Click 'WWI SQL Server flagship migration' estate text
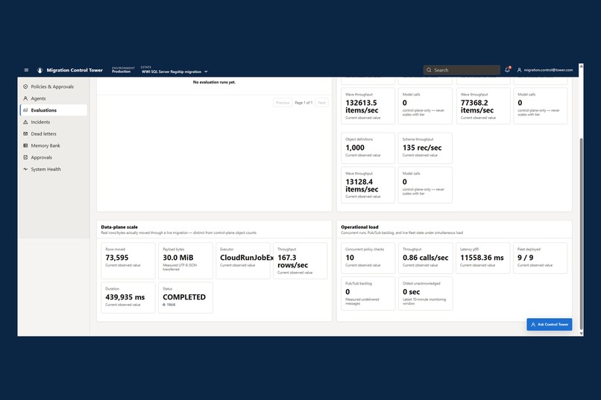Viewport: 601px width, 400px height. (x=172, y=72)
